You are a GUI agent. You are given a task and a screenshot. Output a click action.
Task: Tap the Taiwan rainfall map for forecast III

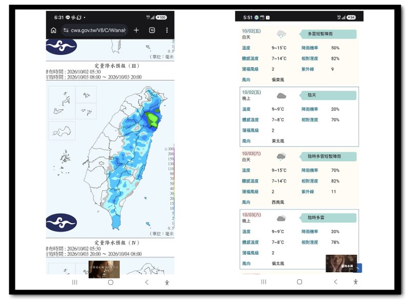126,158
